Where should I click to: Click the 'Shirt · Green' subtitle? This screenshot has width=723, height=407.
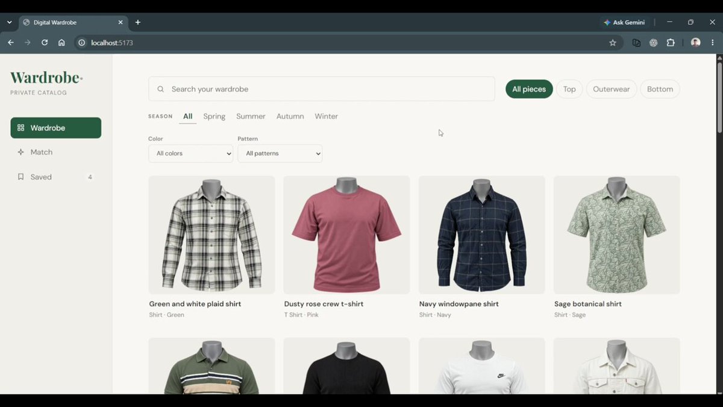pos(167,315)
